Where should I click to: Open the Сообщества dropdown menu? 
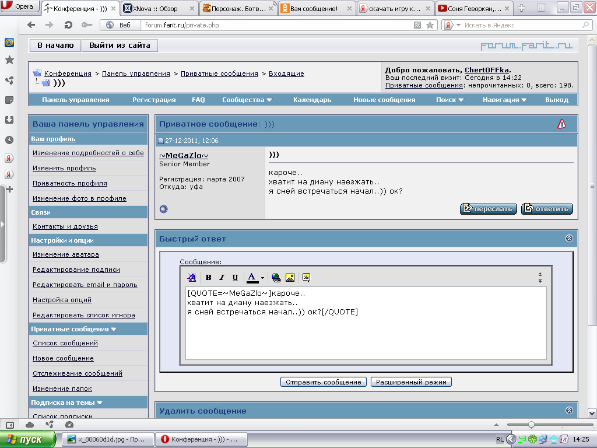[247, 100]
